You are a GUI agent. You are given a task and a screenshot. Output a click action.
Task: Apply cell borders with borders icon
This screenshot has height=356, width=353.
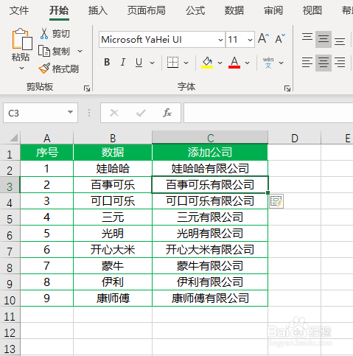click(x=172, y=63)
